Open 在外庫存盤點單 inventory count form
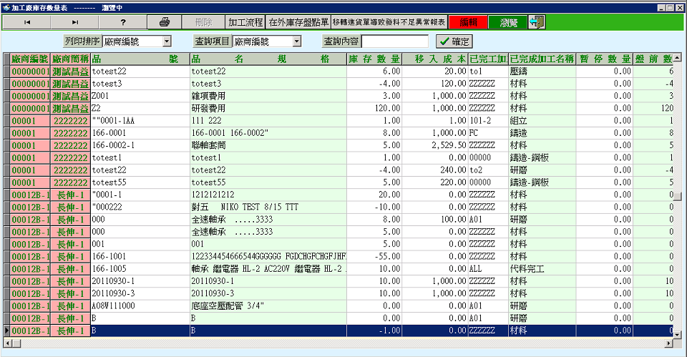 pyautogui.click(x=298, y=22)
